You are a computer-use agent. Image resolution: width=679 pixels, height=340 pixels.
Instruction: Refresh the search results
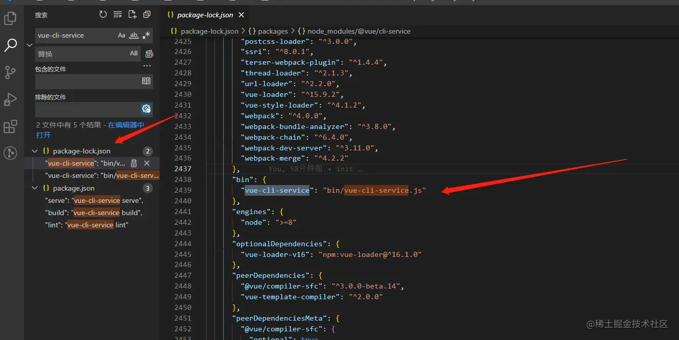[103, 14]
